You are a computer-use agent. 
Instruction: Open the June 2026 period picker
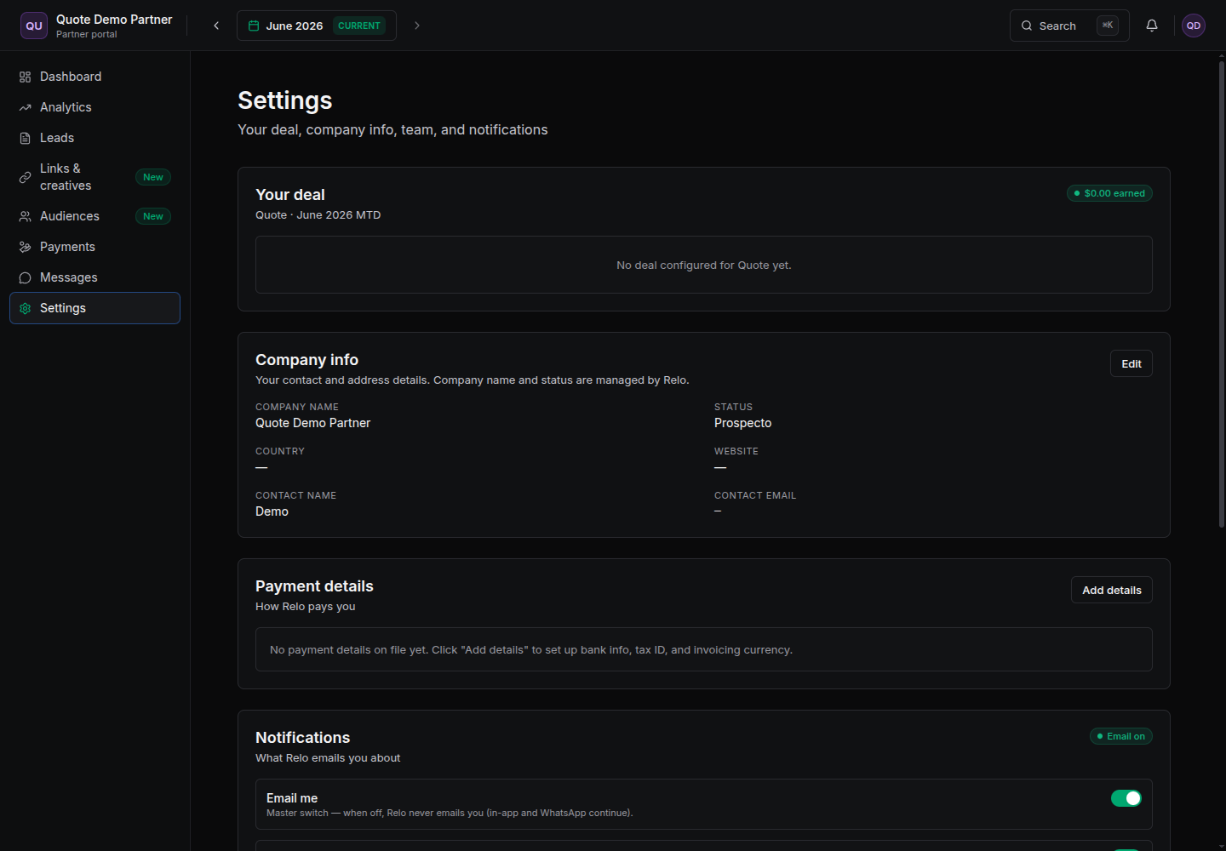(317, 26)
